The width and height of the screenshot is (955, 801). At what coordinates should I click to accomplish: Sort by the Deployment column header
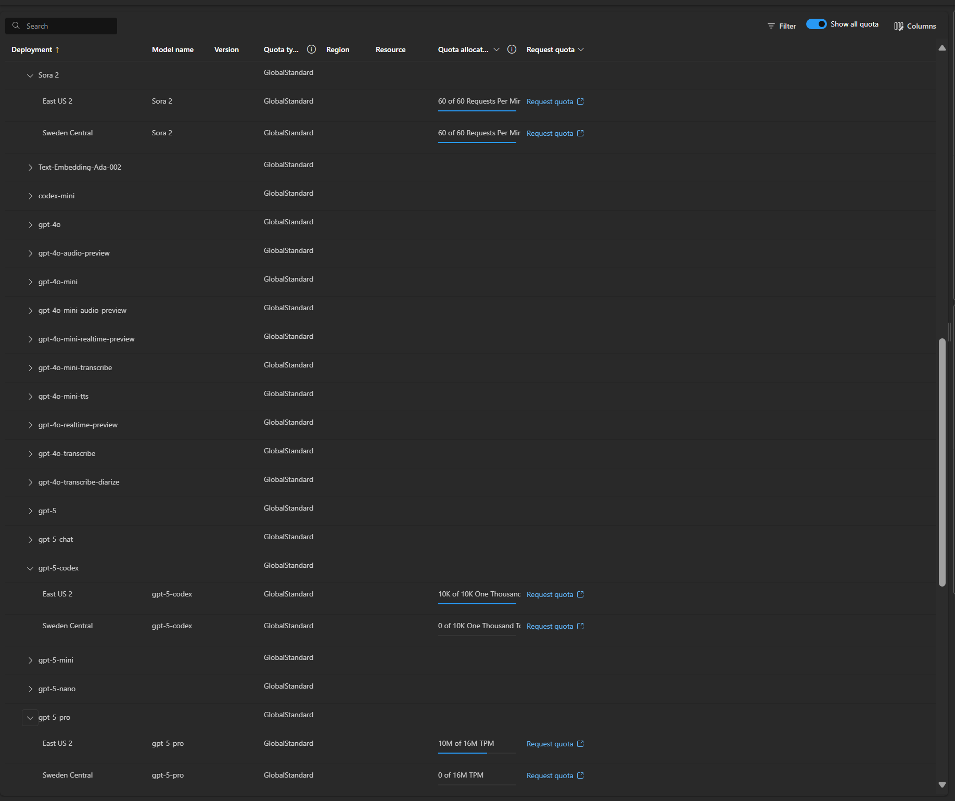[x=32, y=49]
